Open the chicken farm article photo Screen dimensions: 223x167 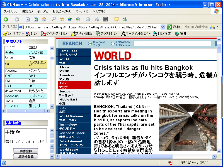[188, 128]
